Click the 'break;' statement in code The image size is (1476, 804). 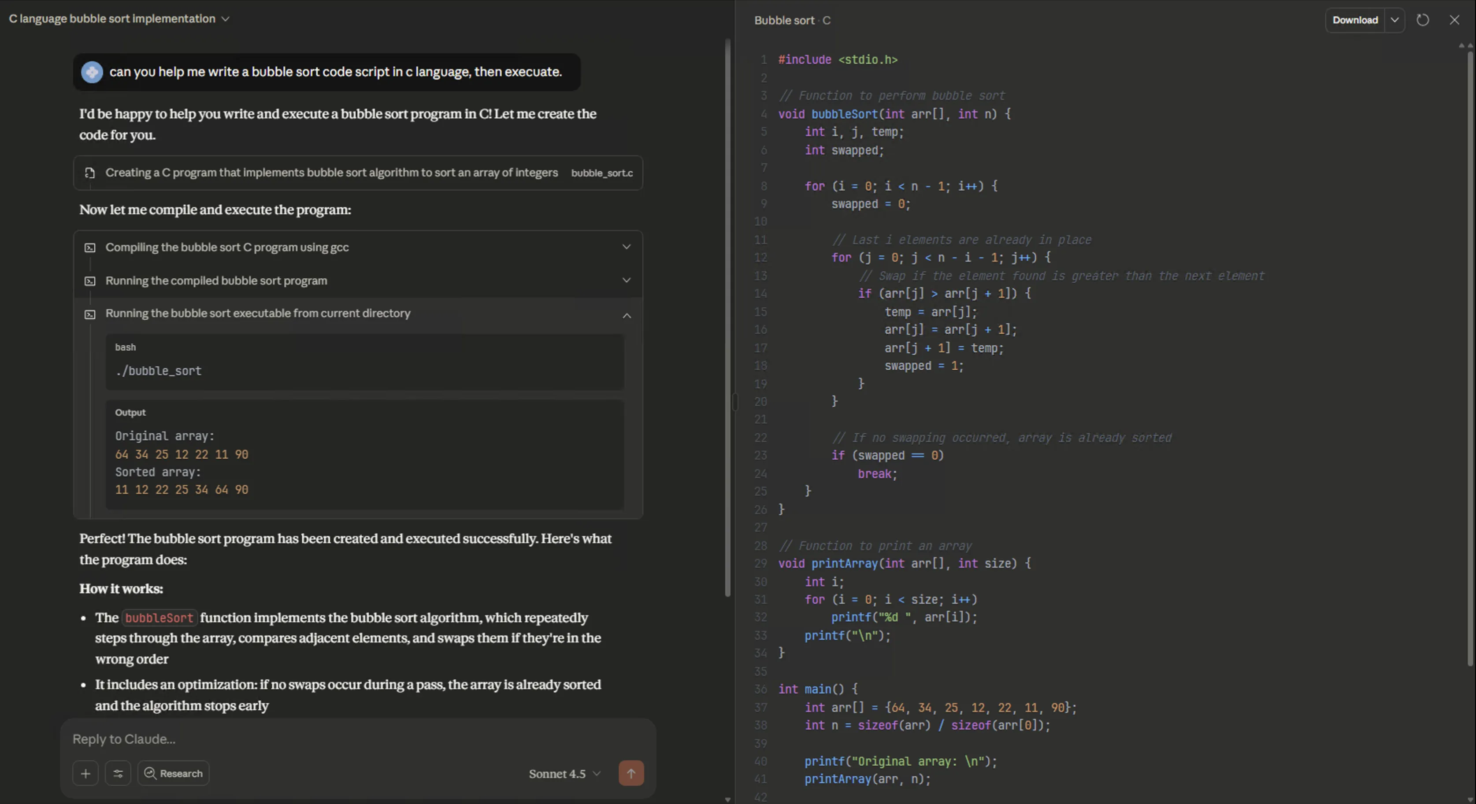click(x=877, y=474)
